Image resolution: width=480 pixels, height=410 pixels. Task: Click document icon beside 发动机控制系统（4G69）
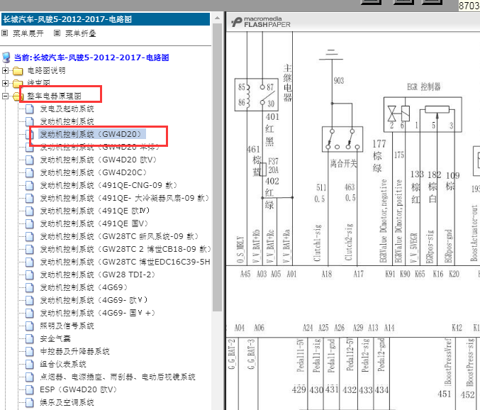coord(29,287)
